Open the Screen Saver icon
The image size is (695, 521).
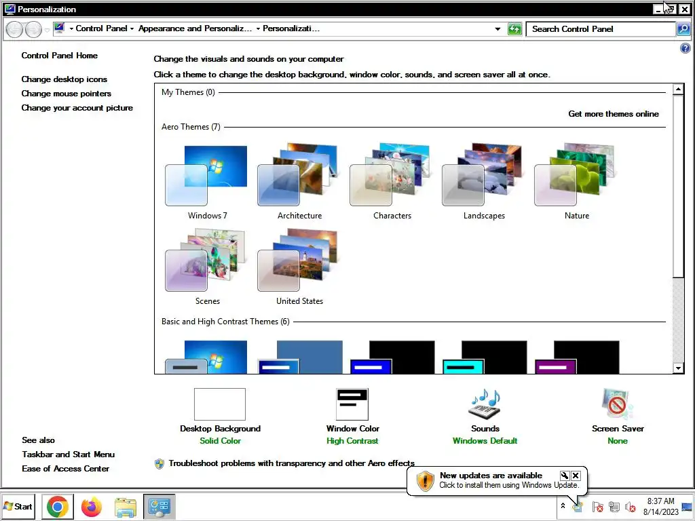[x=617, y=404]
